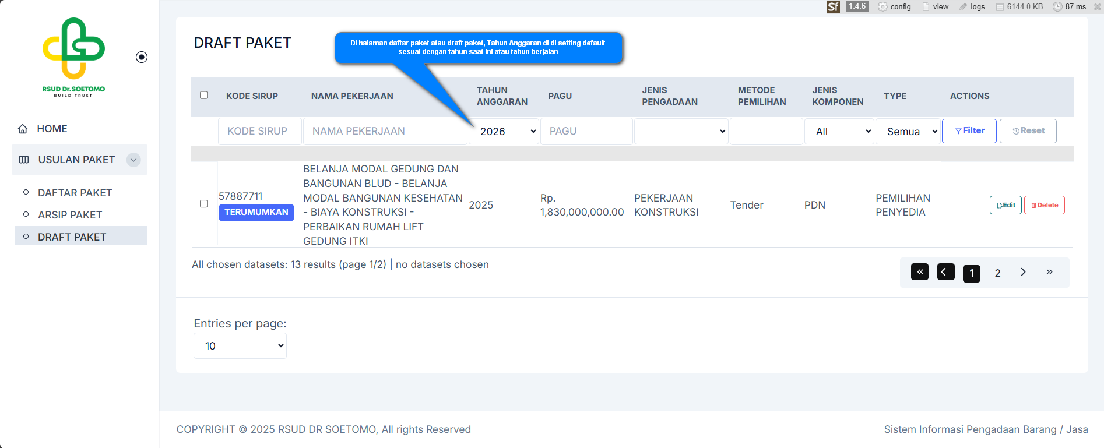The image size is (1104, 448).
Task: Click the HOME house icon in sidebar
Action: click(x=23, y=129)
